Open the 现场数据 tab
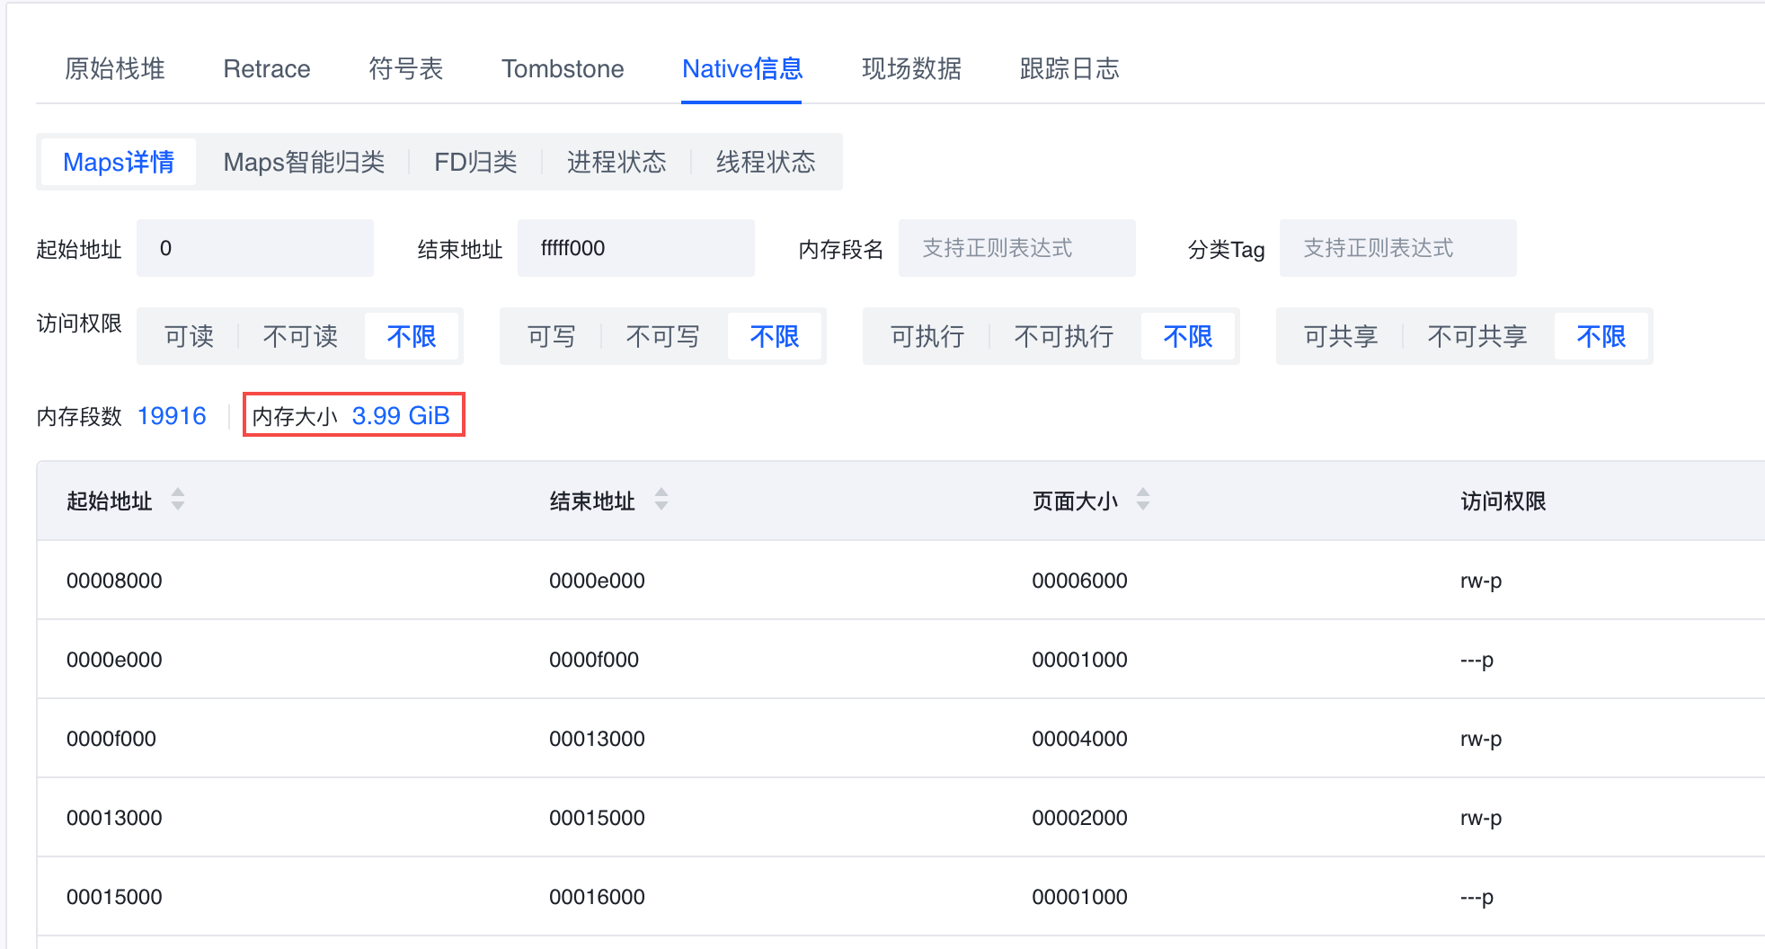 pos(912,68)
